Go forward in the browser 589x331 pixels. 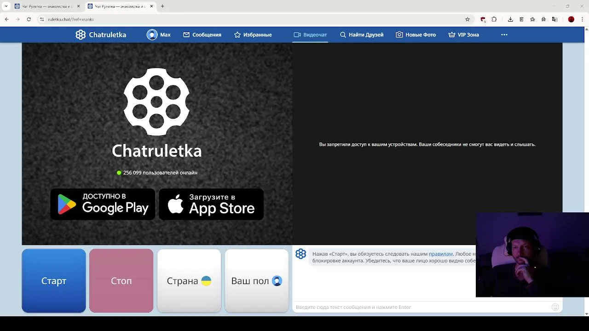coord(17,19)
